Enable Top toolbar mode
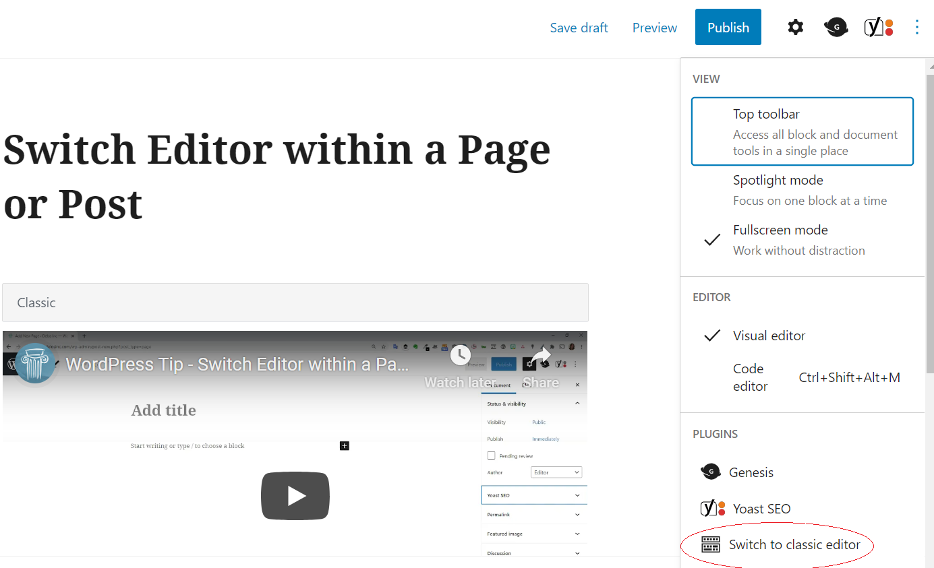The image size is (934, 568). [x=767, y=114]
